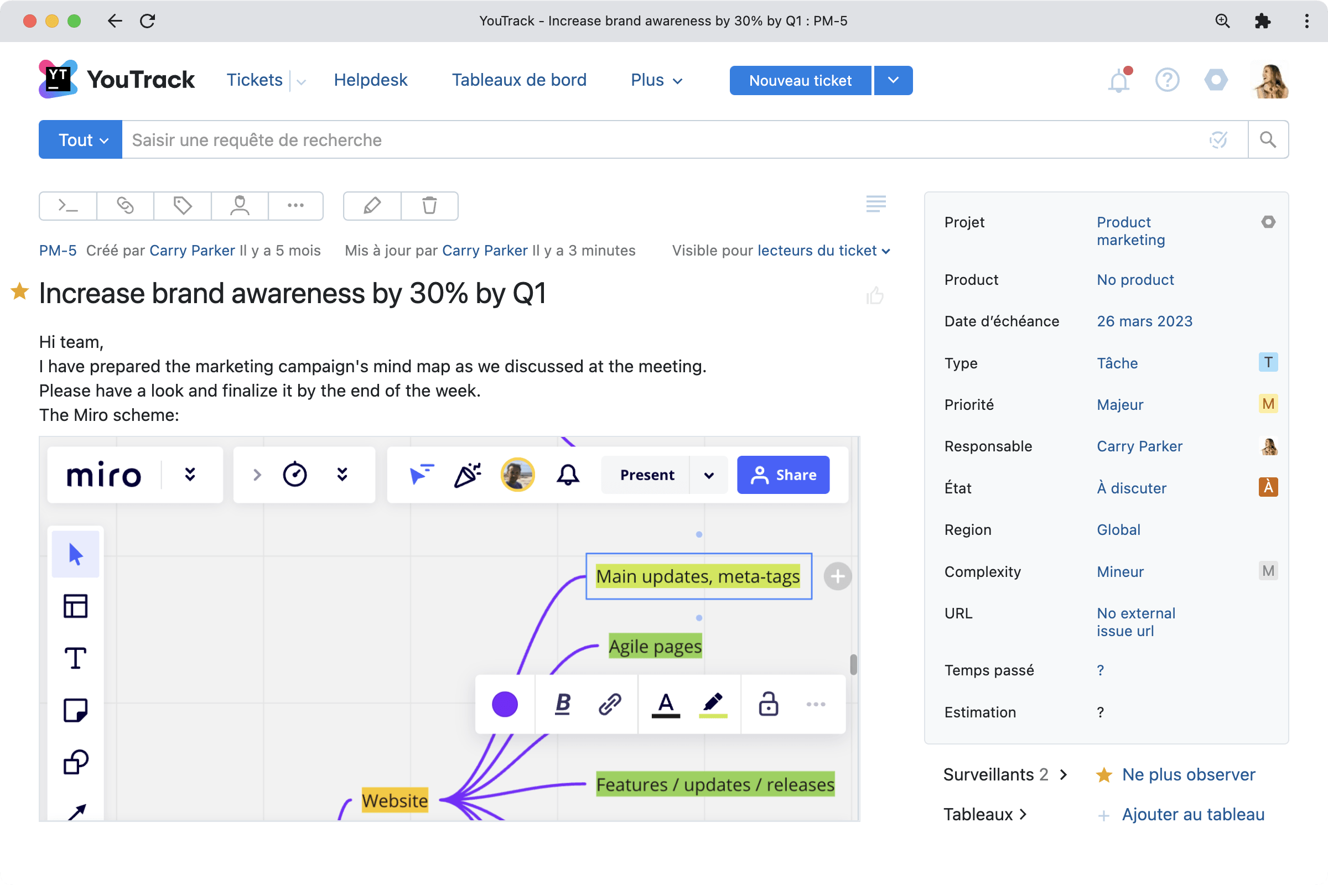This screenshot has width=1328, height=885.
Task: Open the notifications bell in header
Action: tap(1118, 81)
